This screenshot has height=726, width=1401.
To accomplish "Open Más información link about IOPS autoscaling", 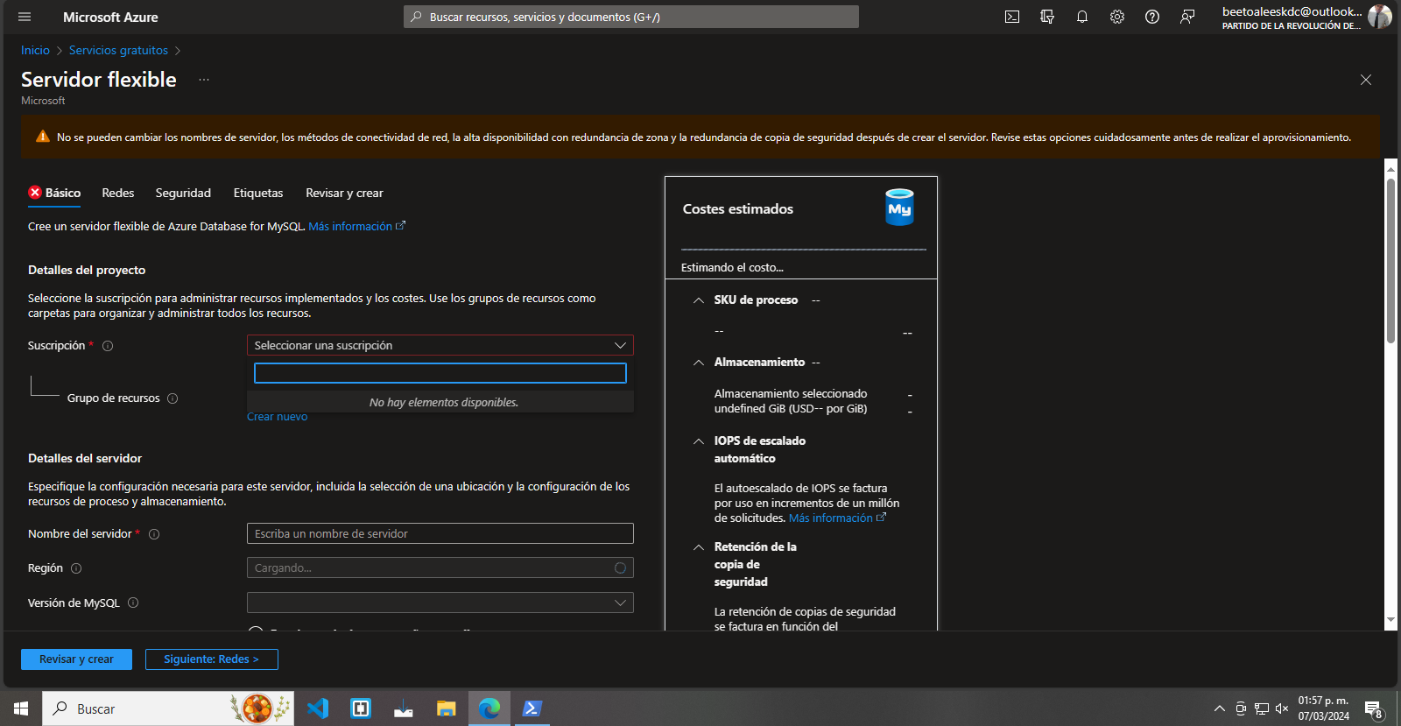I will [837, 518].
